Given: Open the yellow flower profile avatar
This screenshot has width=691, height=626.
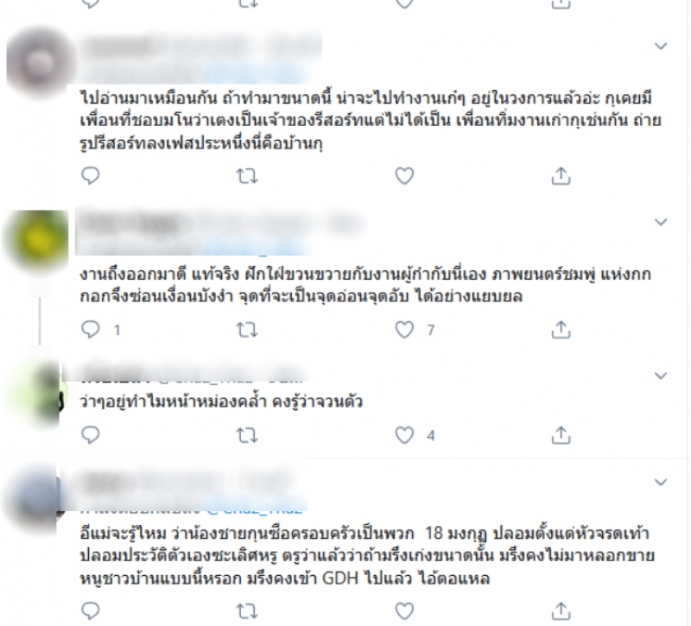Looking at the screenshot, I should point(37,240).
